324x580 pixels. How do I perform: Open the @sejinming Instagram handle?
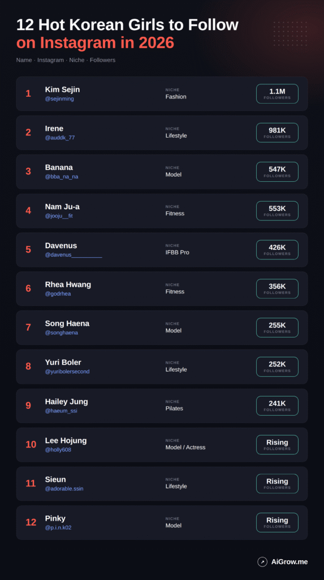pos(59,99)
